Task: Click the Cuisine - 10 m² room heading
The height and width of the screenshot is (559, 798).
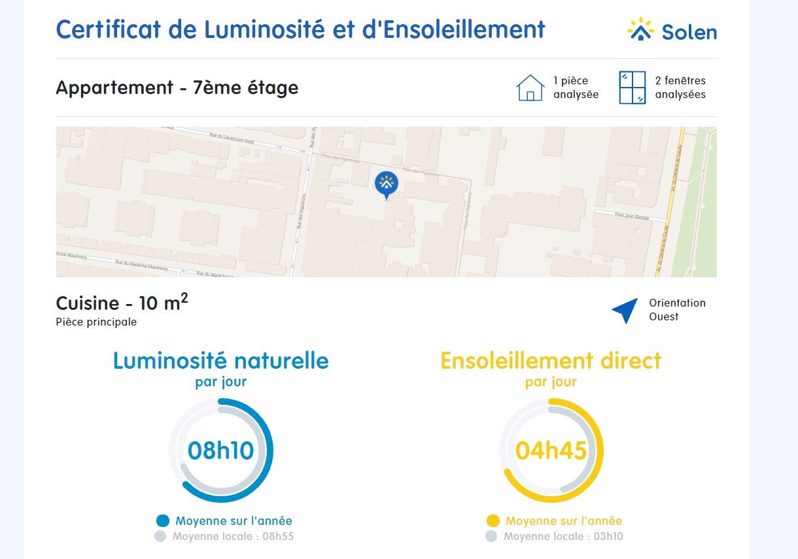Action: (x=122, y=302)
